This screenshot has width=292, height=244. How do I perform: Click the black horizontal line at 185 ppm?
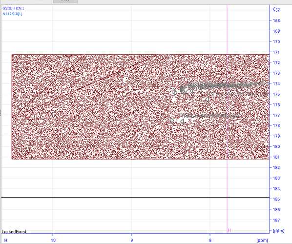point(135,197)
